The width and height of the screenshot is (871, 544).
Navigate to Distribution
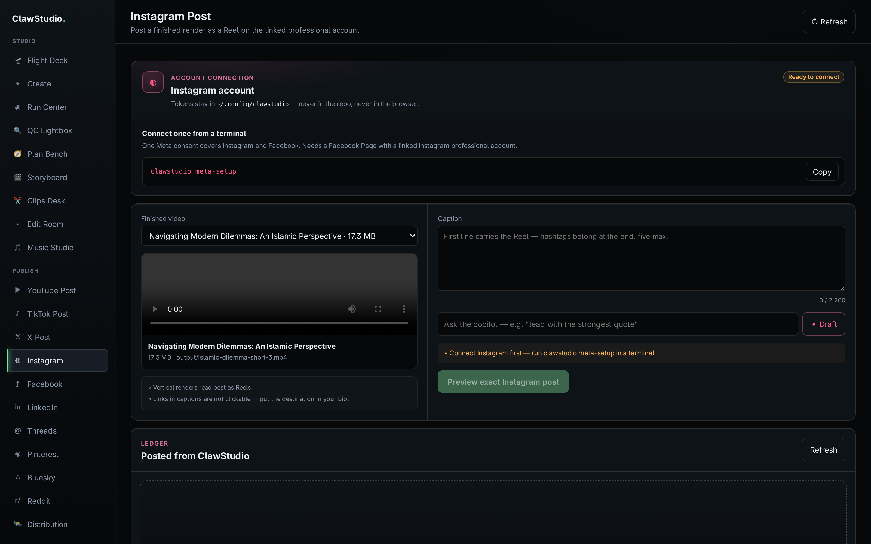click(x=58, y=524)
